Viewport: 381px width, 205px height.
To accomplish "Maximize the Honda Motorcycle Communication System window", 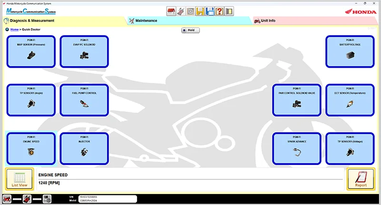I will [x=365, y=3].
